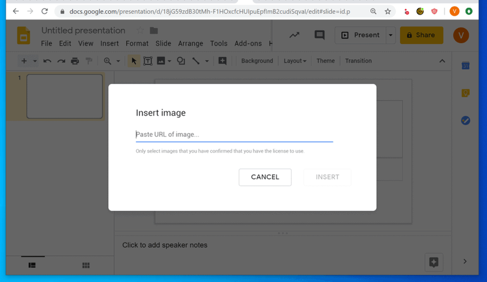Click the browser address bar URL
Viewport: 487px width, 282px height.
pyautogui.click(x=209, y=12)
